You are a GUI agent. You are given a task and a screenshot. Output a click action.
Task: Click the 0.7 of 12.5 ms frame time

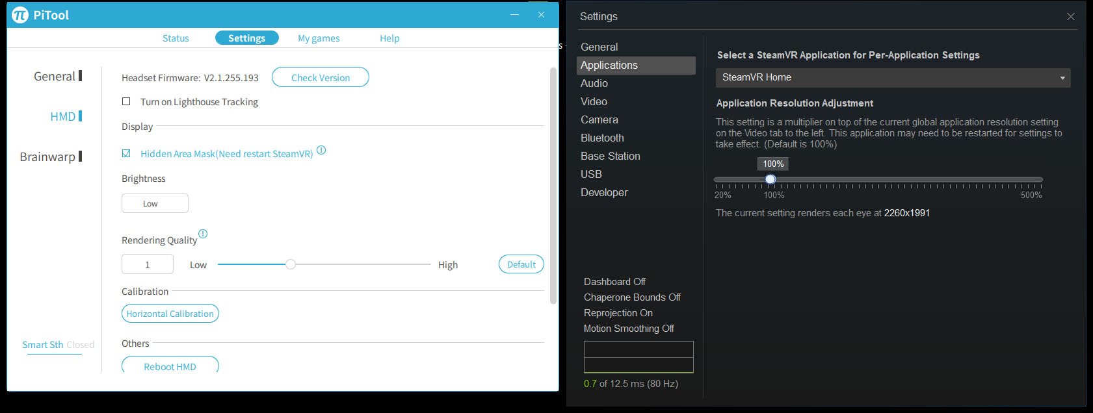click(631, 384)
